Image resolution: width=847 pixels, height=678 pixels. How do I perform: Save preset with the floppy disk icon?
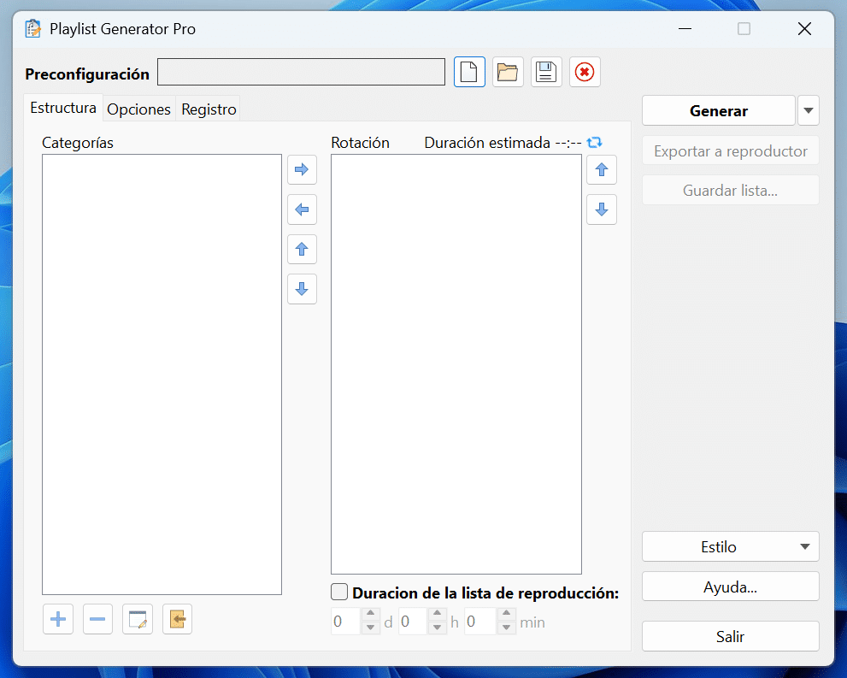[x=546, y=72]
